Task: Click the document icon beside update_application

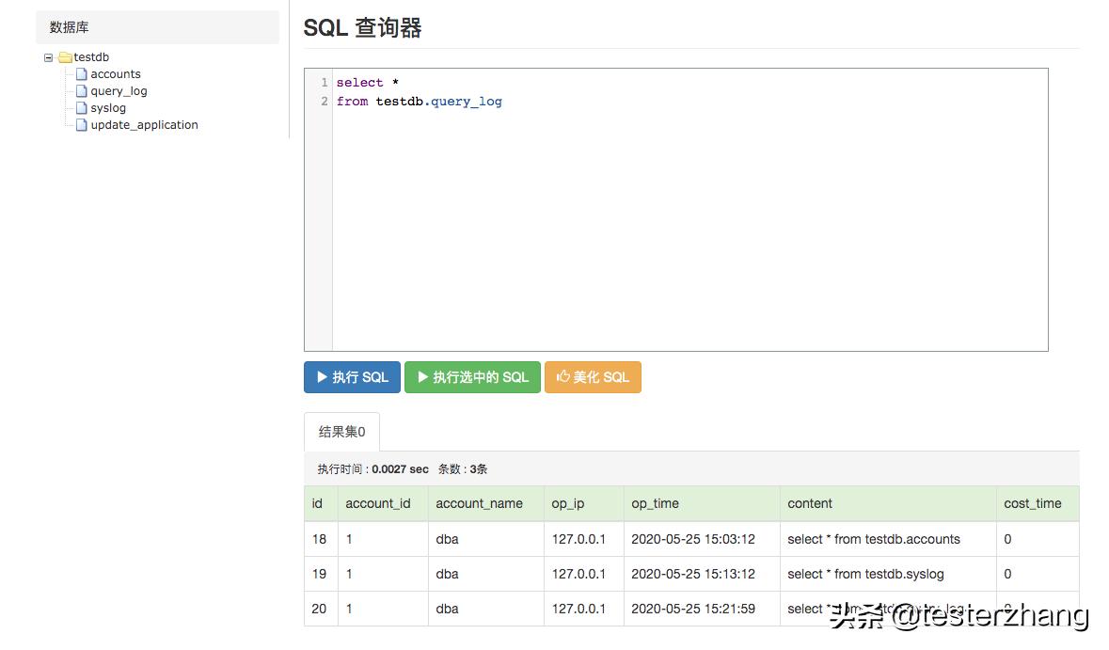Action: pyautogui.click(x=81, y=124)
